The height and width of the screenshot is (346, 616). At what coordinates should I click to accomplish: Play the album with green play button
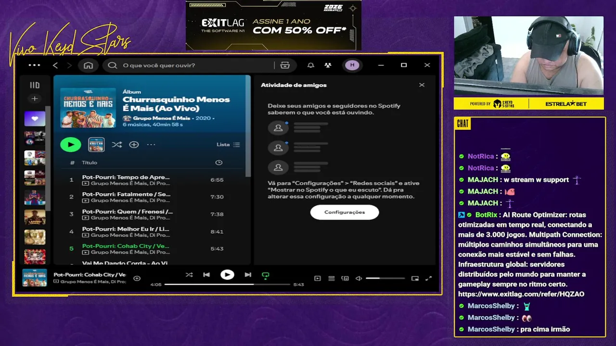pyautogui.click(x=71, y=144)
